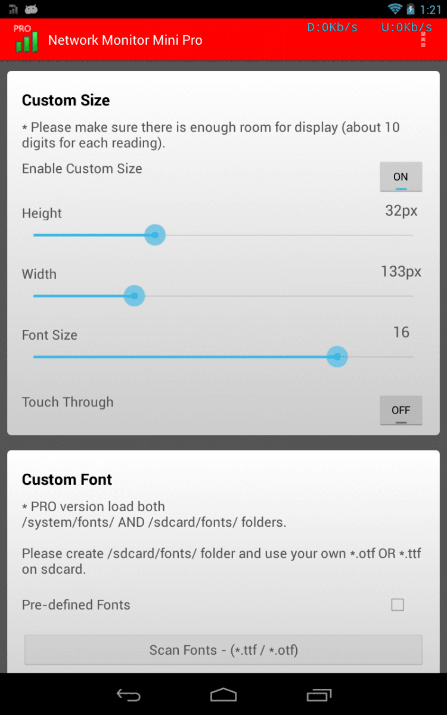447x715 pixels.
Task: Tap the status bar clock
Action: [430, 10]
